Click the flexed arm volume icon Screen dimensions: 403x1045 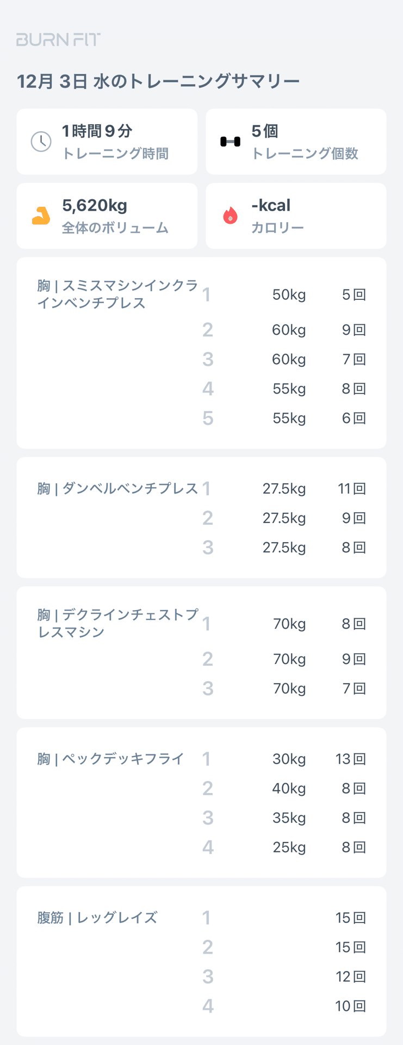click(41, 216)
